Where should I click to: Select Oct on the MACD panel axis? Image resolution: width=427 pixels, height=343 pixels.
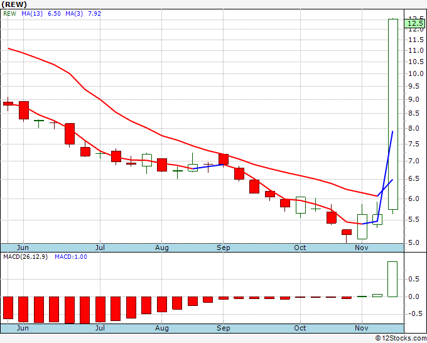coord(300,328)
